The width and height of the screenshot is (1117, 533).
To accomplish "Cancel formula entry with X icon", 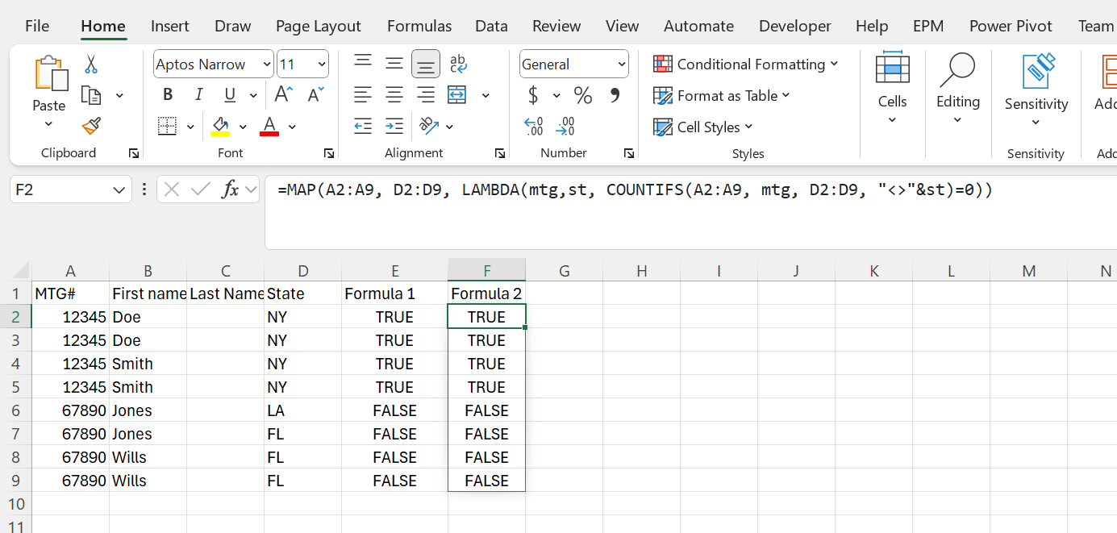I will pos(171,189).
